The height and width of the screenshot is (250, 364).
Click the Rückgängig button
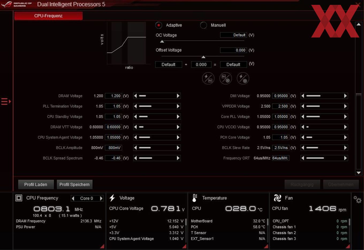coord(302,185)
